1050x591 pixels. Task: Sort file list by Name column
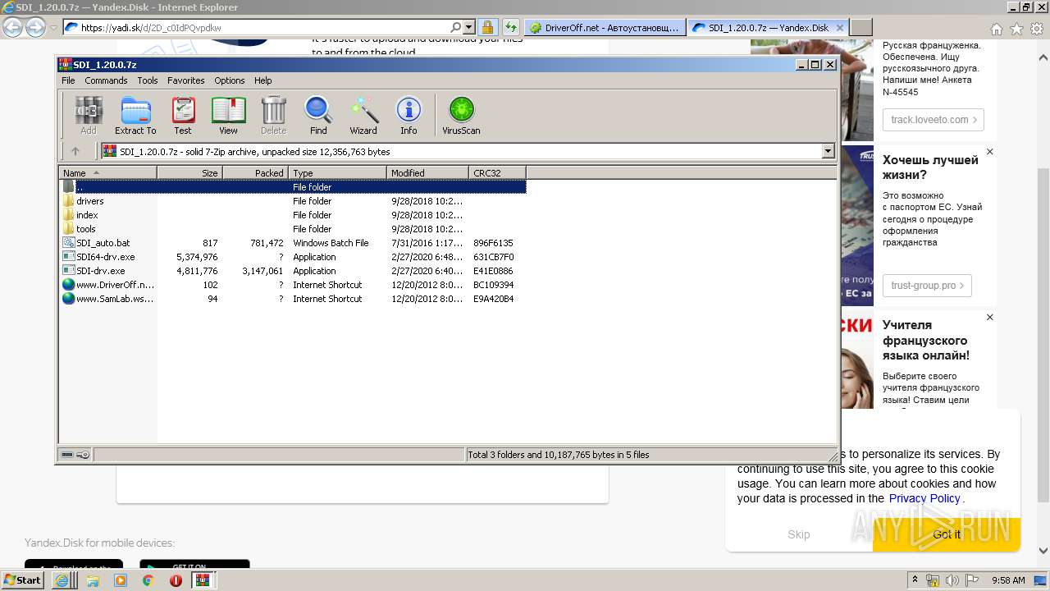[x=108, y=173]
